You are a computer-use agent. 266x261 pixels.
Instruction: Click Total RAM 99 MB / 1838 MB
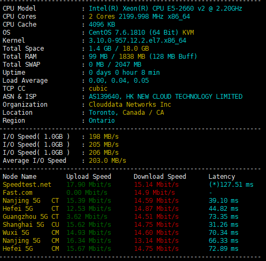pos(143,57)
